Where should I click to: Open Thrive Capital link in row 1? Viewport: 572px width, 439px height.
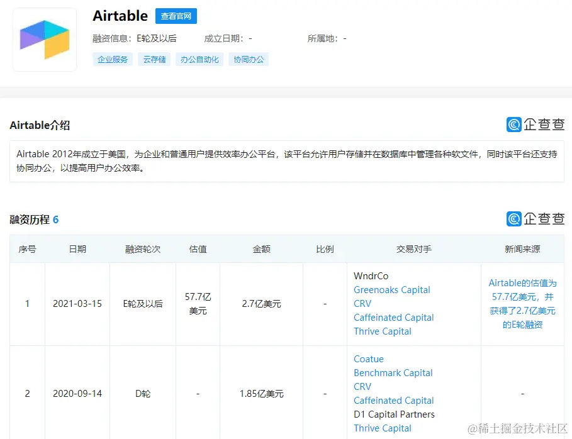[383, 331]
